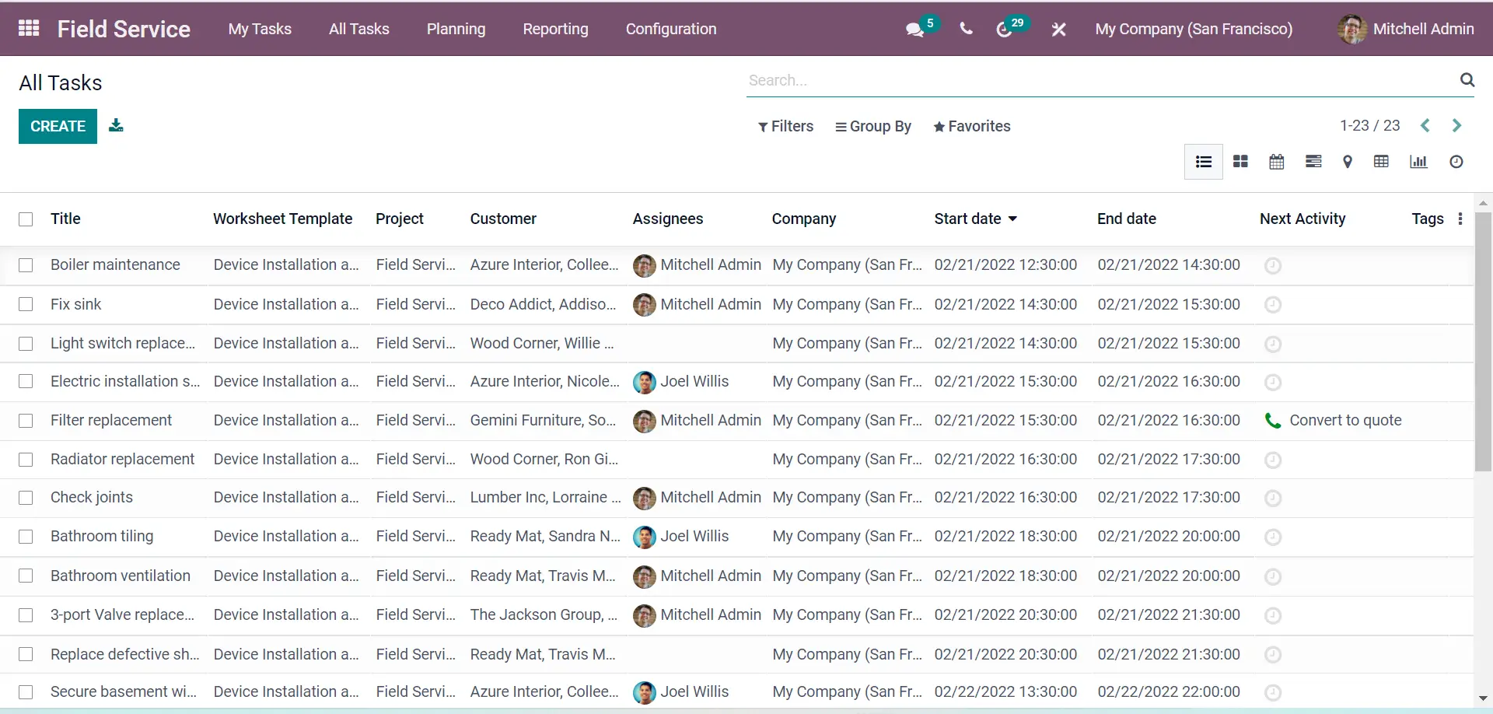1493x714 pixels.
Task: Click activity clock icon for Fix sink
Action: pyautogui.click(x=1273, y=304)
